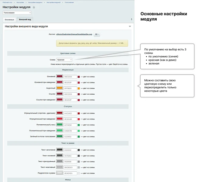This screenshot has width=223, height=182.
Task: Click the Текст заголовков hex input
Action: point(70,150)
